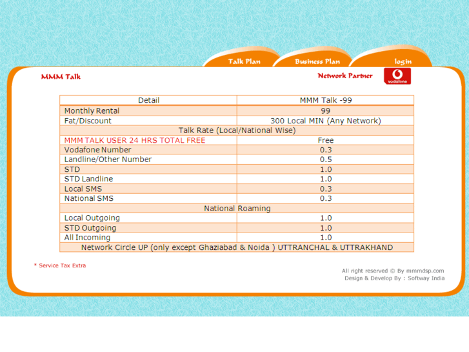Screen dimensions: 469x352
Task: Click the National SMS row label
Action: (x=89, y=198)
